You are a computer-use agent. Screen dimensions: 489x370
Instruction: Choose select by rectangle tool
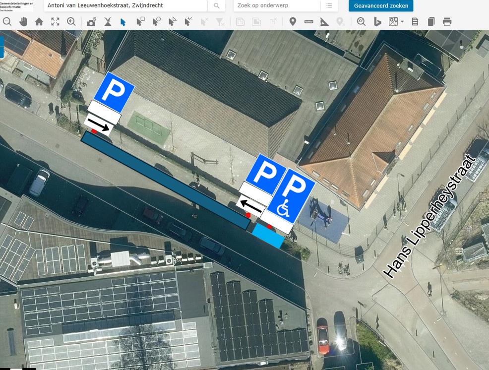point(140,22)
